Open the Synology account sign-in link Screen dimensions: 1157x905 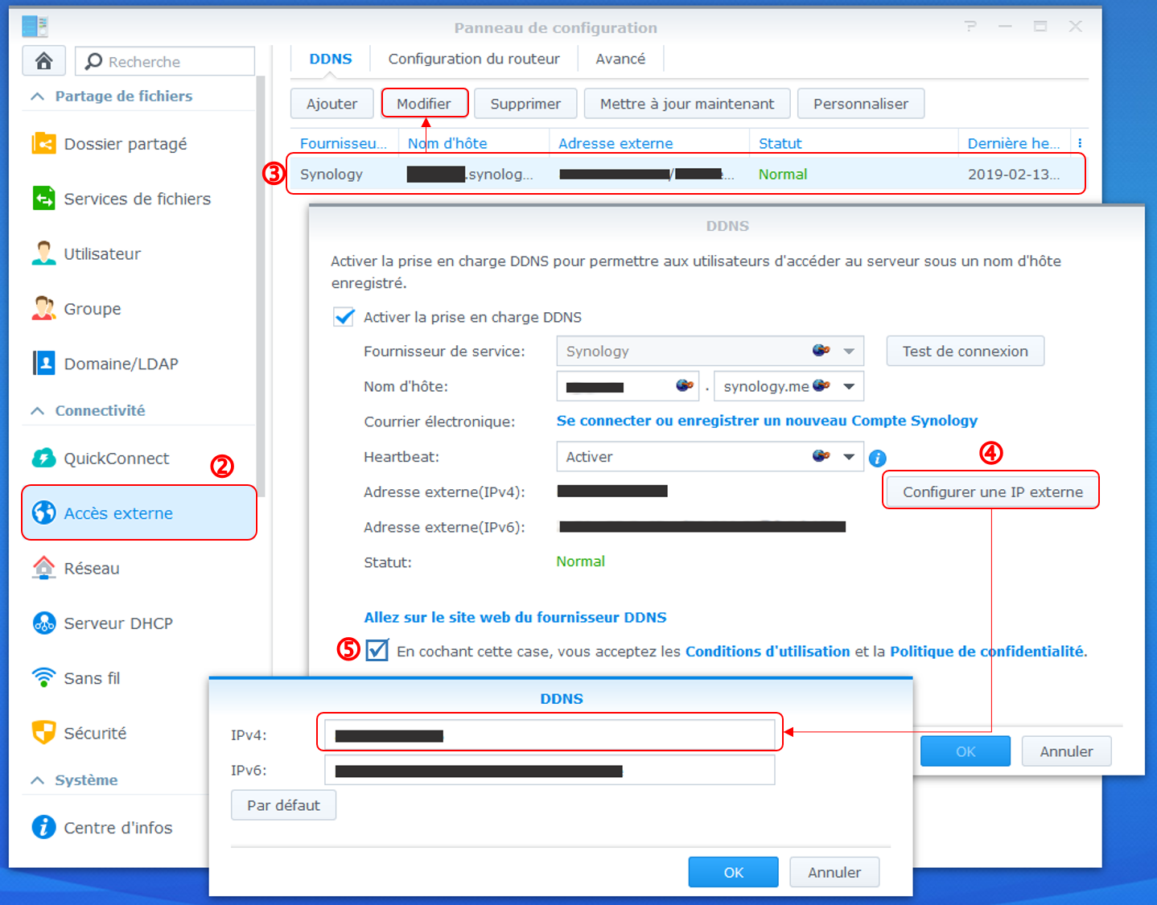point(767,421)
